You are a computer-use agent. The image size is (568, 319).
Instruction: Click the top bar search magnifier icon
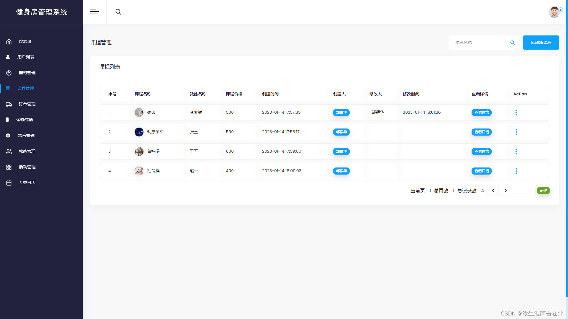click(x=118, y=12)
